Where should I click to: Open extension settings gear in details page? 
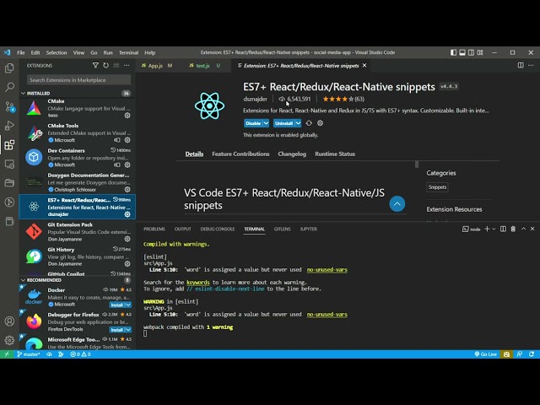[321, 123]
